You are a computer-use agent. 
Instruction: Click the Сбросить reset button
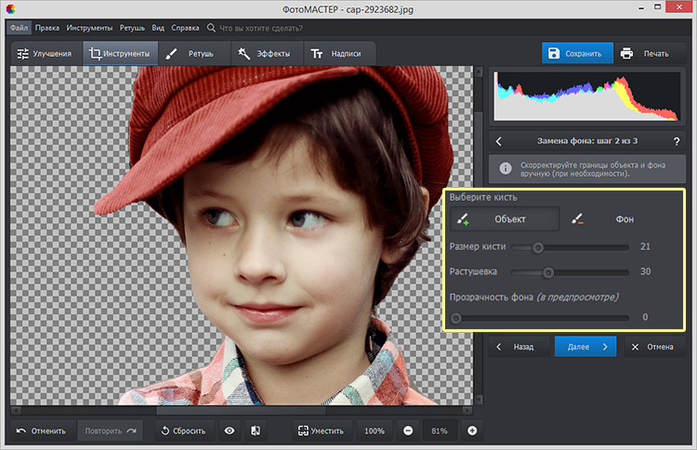click(183, 430)
